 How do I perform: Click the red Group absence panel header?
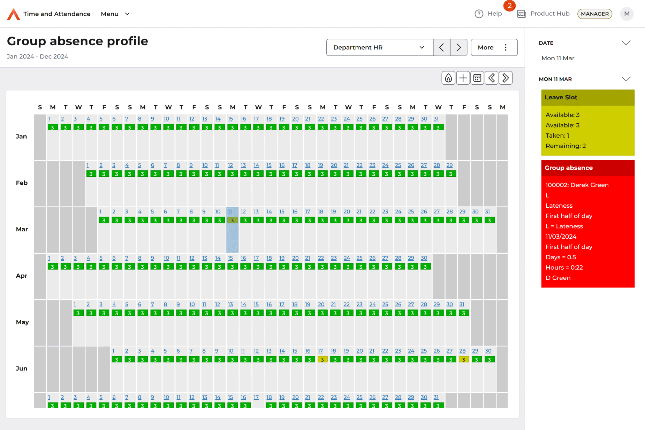click(587, 168)
